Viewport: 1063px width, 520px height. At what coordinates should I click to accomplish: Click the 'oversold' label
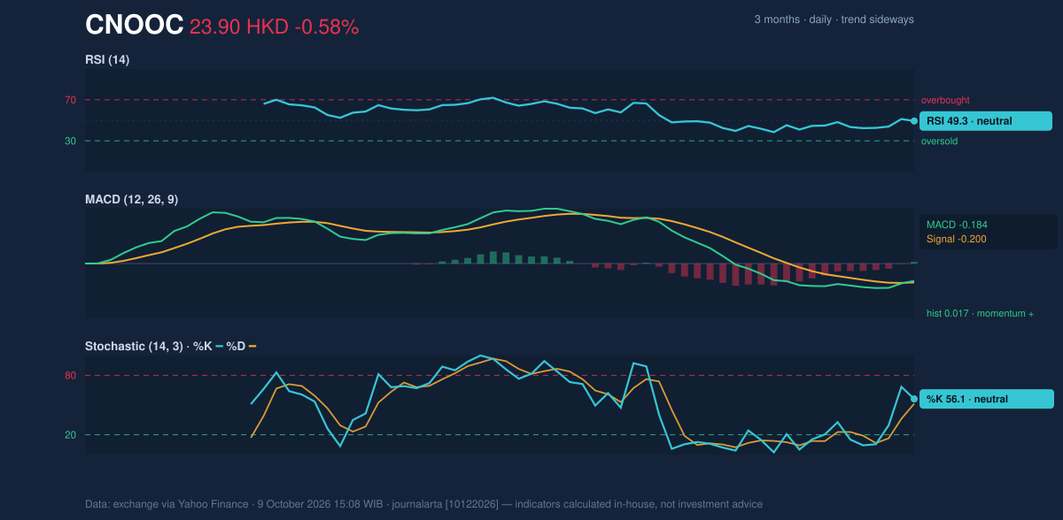tap(939, 141)
